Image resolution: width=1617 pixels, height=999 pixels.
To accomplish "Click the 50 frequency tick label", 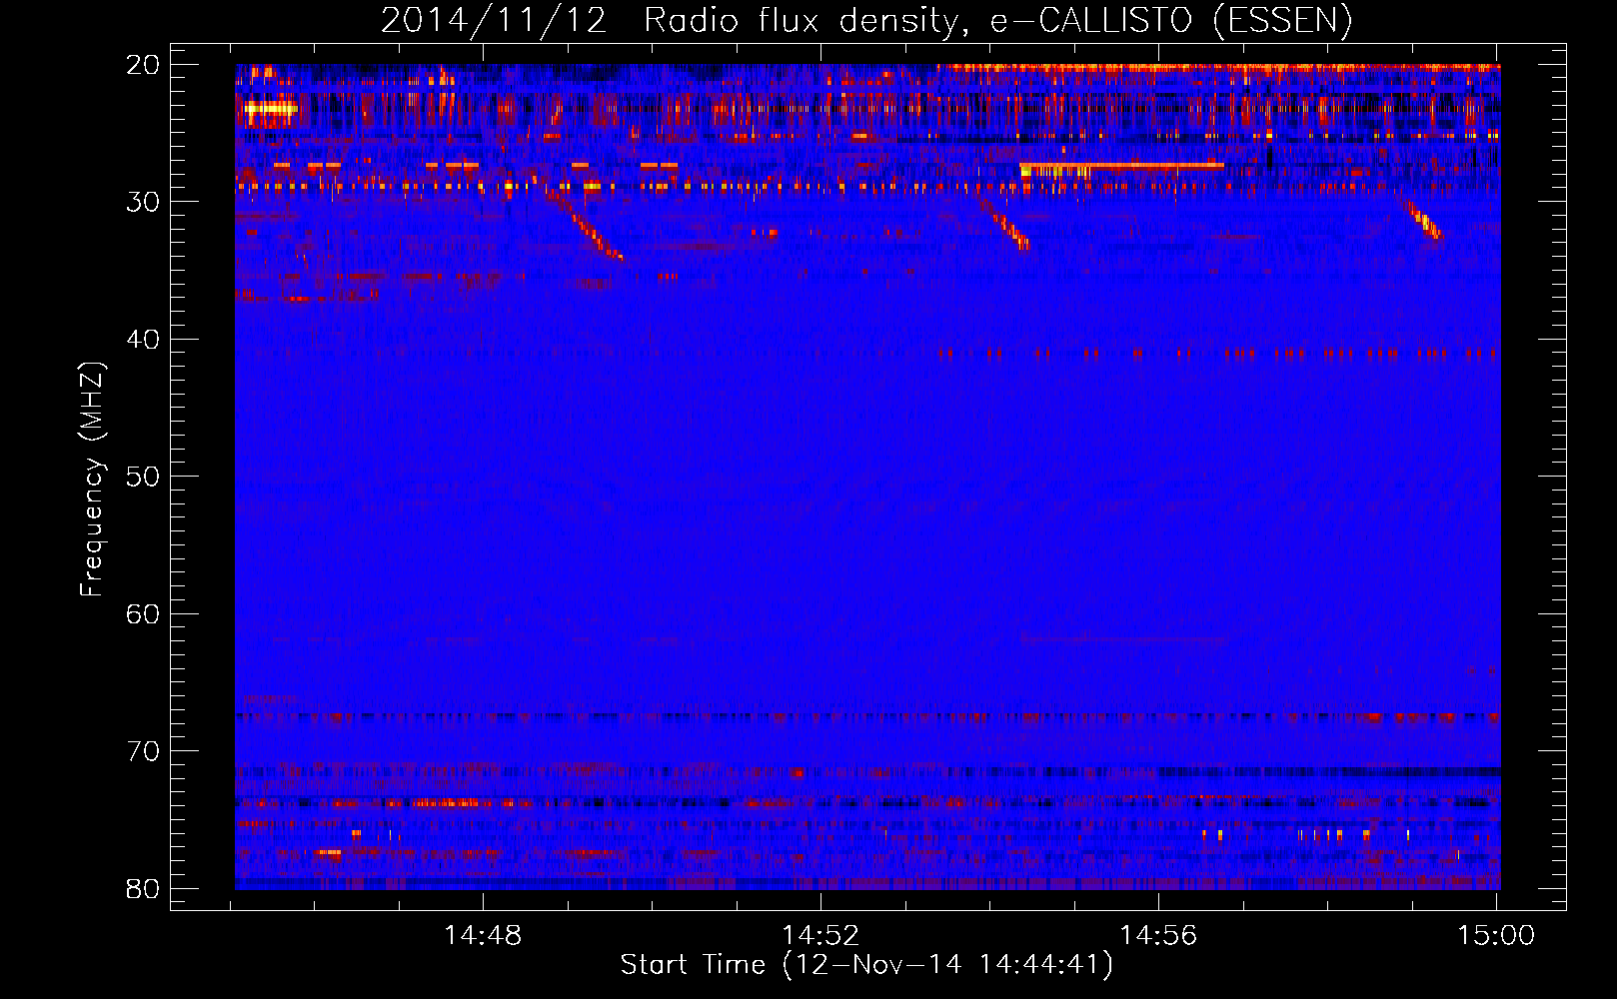I will (144, 477).
